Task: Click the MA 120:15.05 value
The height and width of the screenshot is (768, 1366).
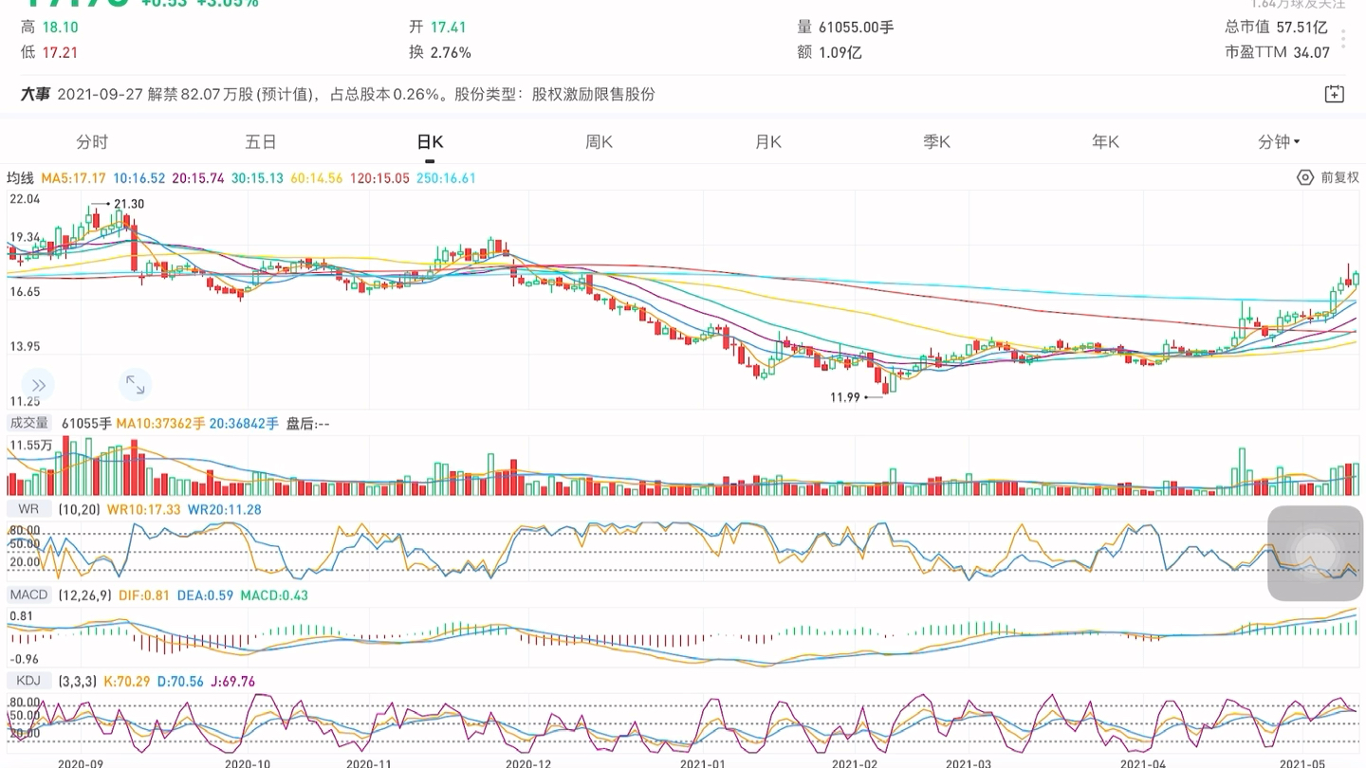Action: [379, 178]
